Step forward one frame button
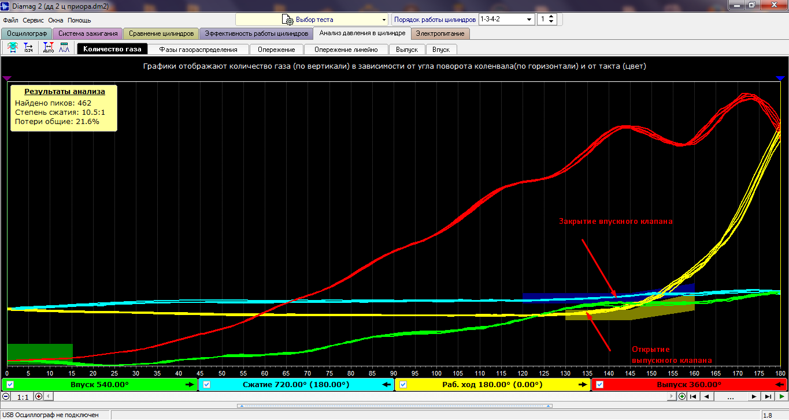Image resolution: width=789 pixels, height=420 pixels. (x=754, y=396)
